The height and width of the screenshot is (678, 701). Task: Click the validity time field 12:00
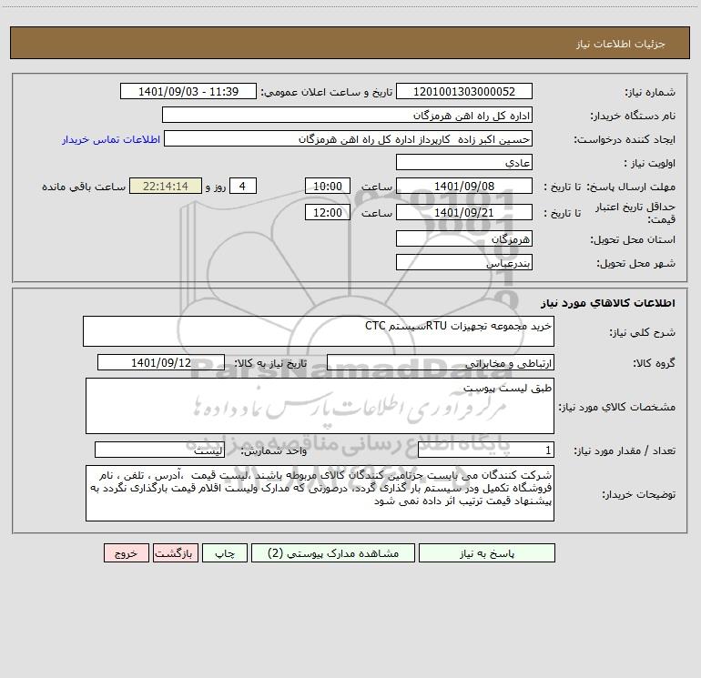(x=327, y=212)
